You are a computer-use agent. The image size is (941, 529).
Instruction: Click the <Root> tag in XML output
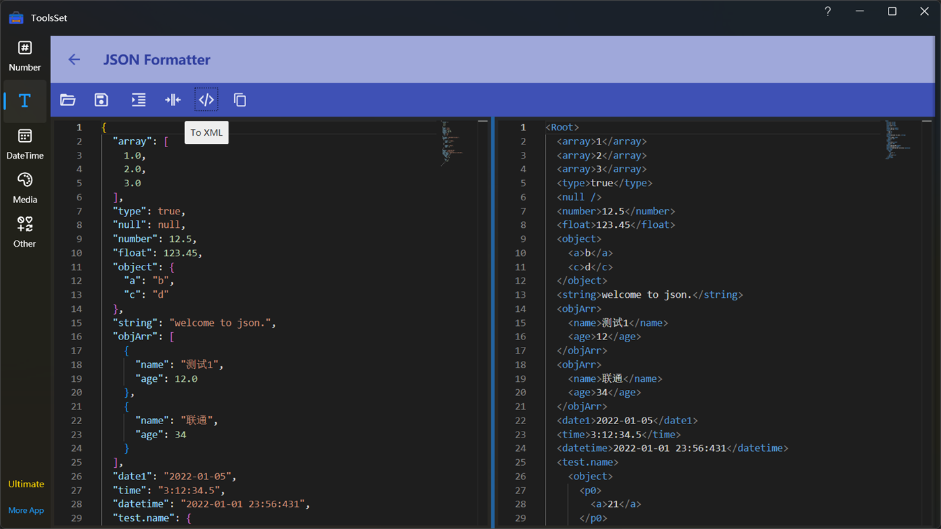click(562, 127)
